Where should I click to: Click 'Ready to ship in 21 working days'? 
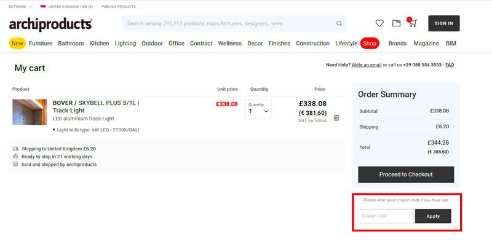pos(57,157)
